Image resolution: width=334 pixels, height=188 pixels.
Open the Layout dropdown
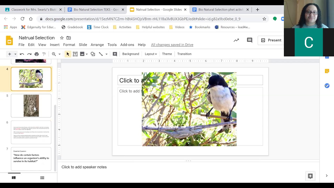(151, 54)
